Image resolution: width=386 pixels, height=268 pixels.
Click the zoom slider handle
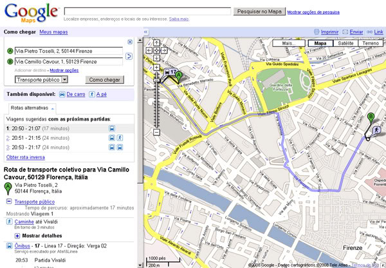pos(156,80)
